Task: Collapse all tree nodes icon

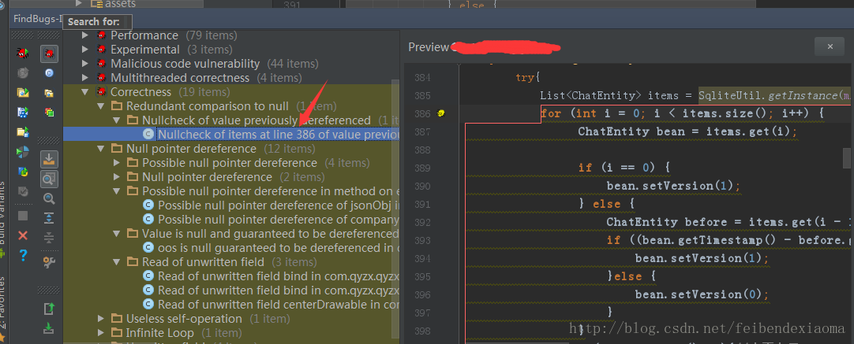Action: [x=49, y=238]
